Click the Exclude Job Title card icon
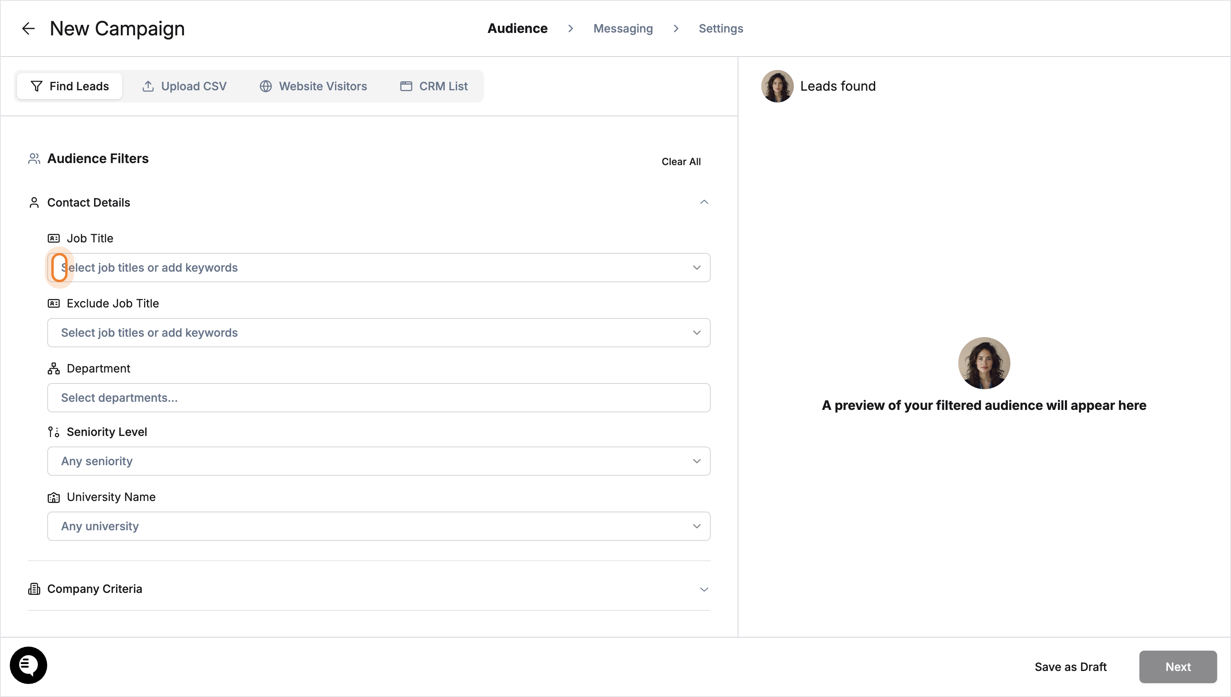 point(54,303)
